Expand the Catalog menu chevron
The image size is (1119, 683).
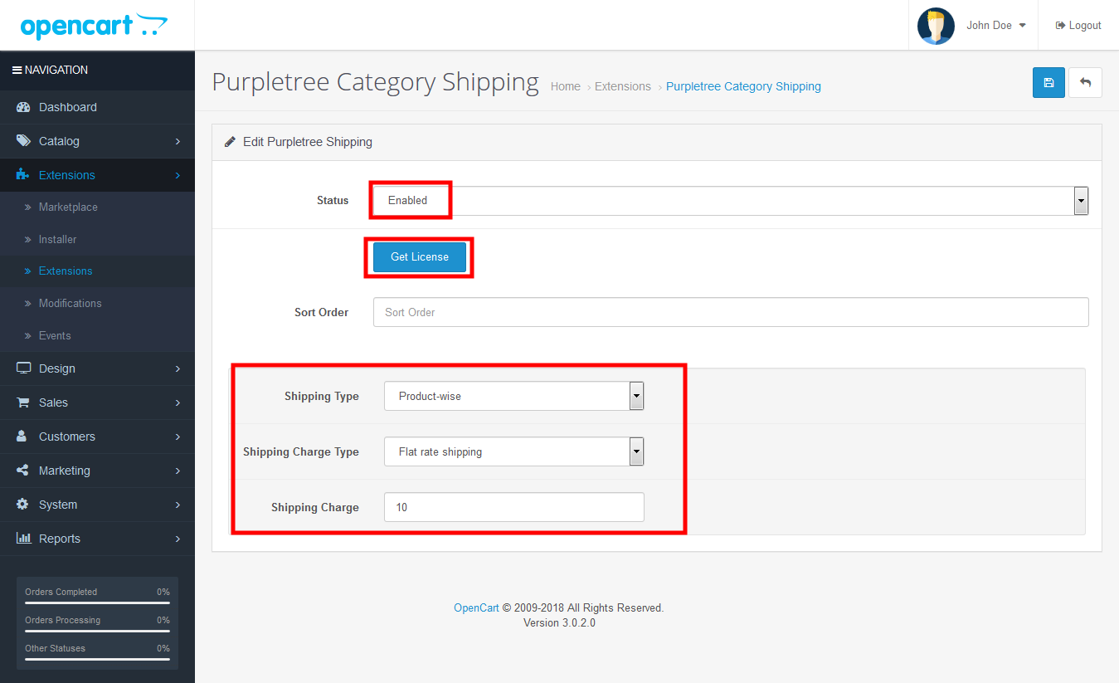tap(178, 142)
